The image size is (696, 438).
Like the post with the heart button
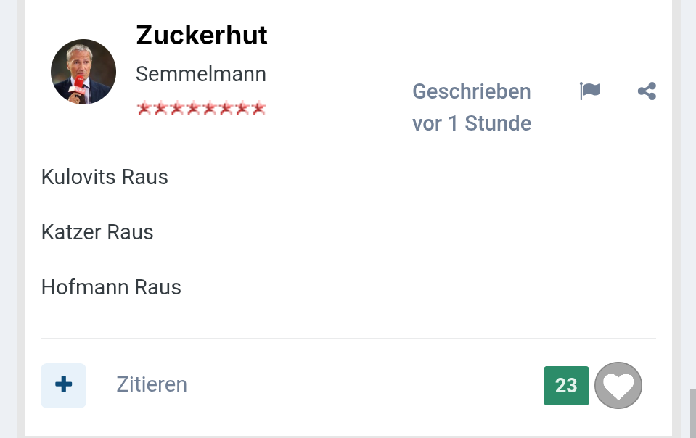[618, 386]
